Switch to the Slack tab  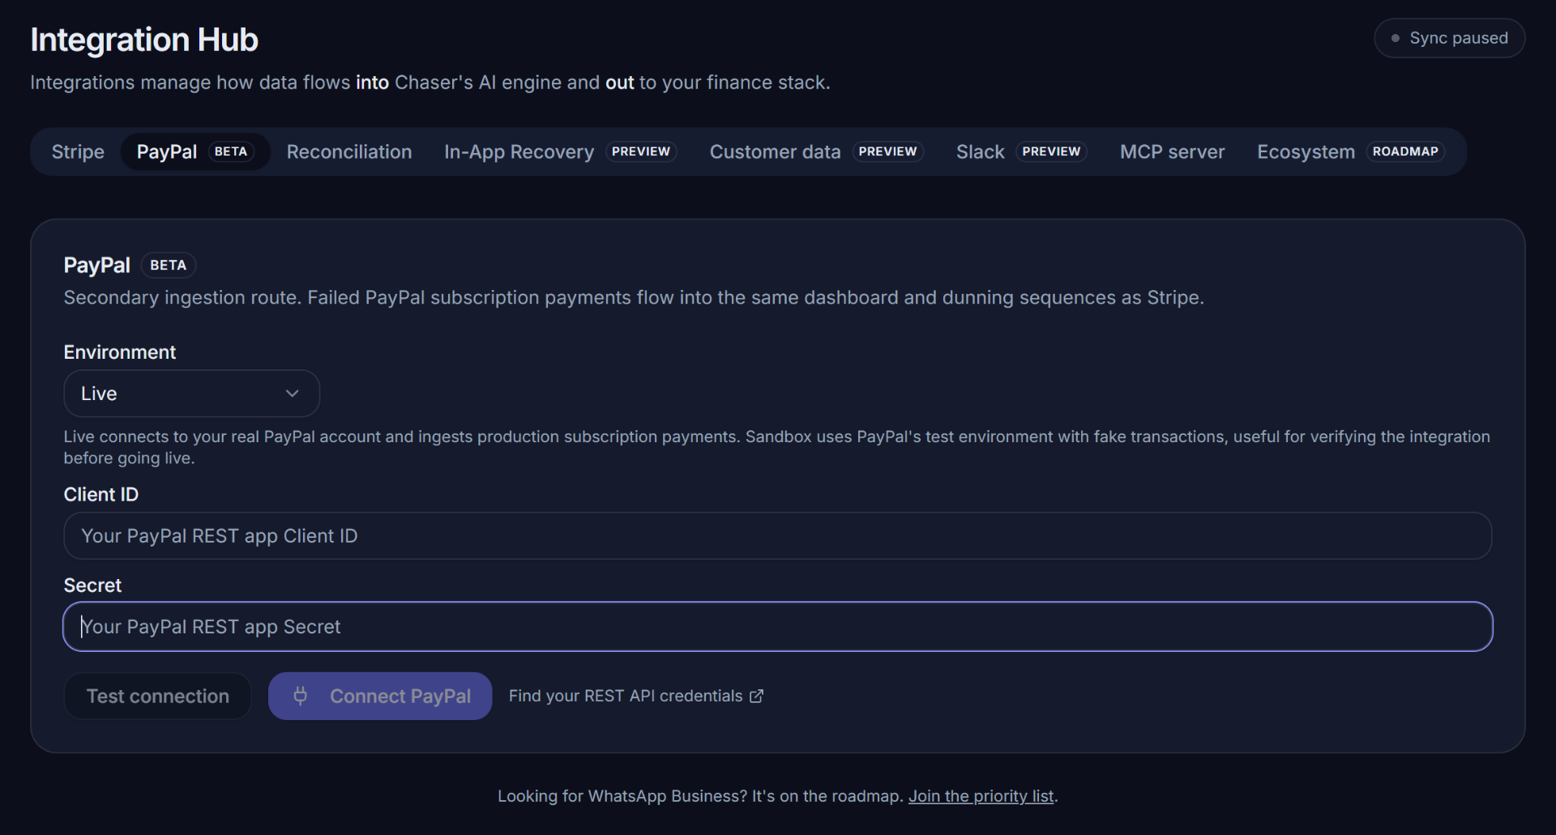tap(1021, 151)
